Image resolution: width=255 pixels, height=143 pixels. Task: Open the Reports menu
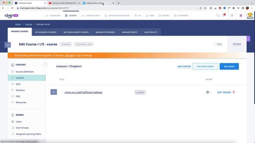pyautogui.click(x=164, y=15)
